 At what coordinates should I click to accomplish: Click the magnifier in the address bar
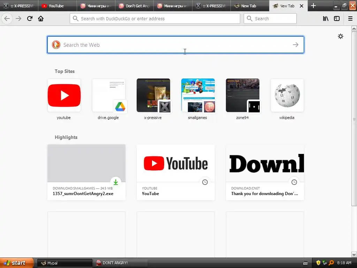click(x=75, y=18)
